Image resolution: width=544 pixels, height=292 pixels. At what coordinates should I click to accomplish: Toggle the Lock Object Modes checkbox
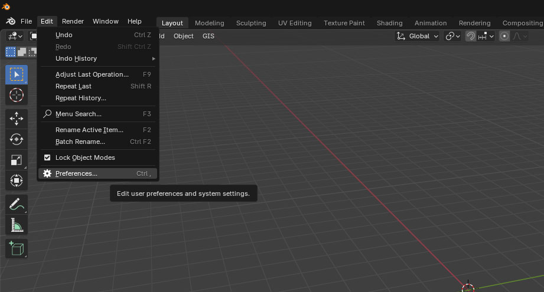click(x=47, y=158)
